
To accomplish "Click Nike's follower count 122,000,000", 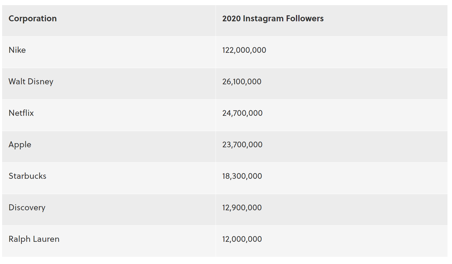I will pyautogui.click(x=244, y=50).
